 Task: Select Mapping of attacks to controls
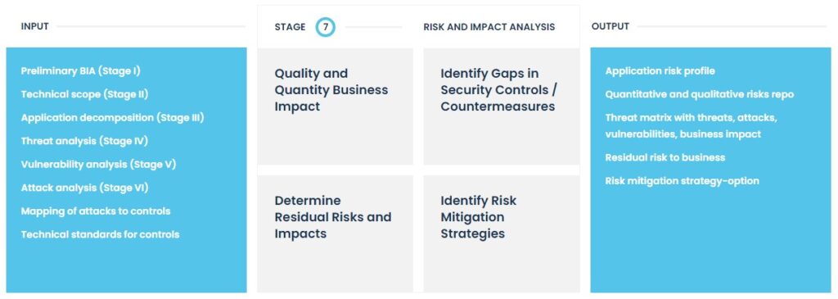point(96,211)
